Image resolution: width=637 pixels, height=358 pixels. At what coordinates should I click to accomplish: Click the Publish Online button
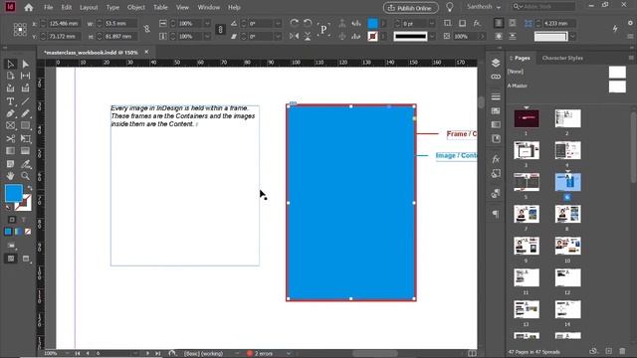click(411, 8)
